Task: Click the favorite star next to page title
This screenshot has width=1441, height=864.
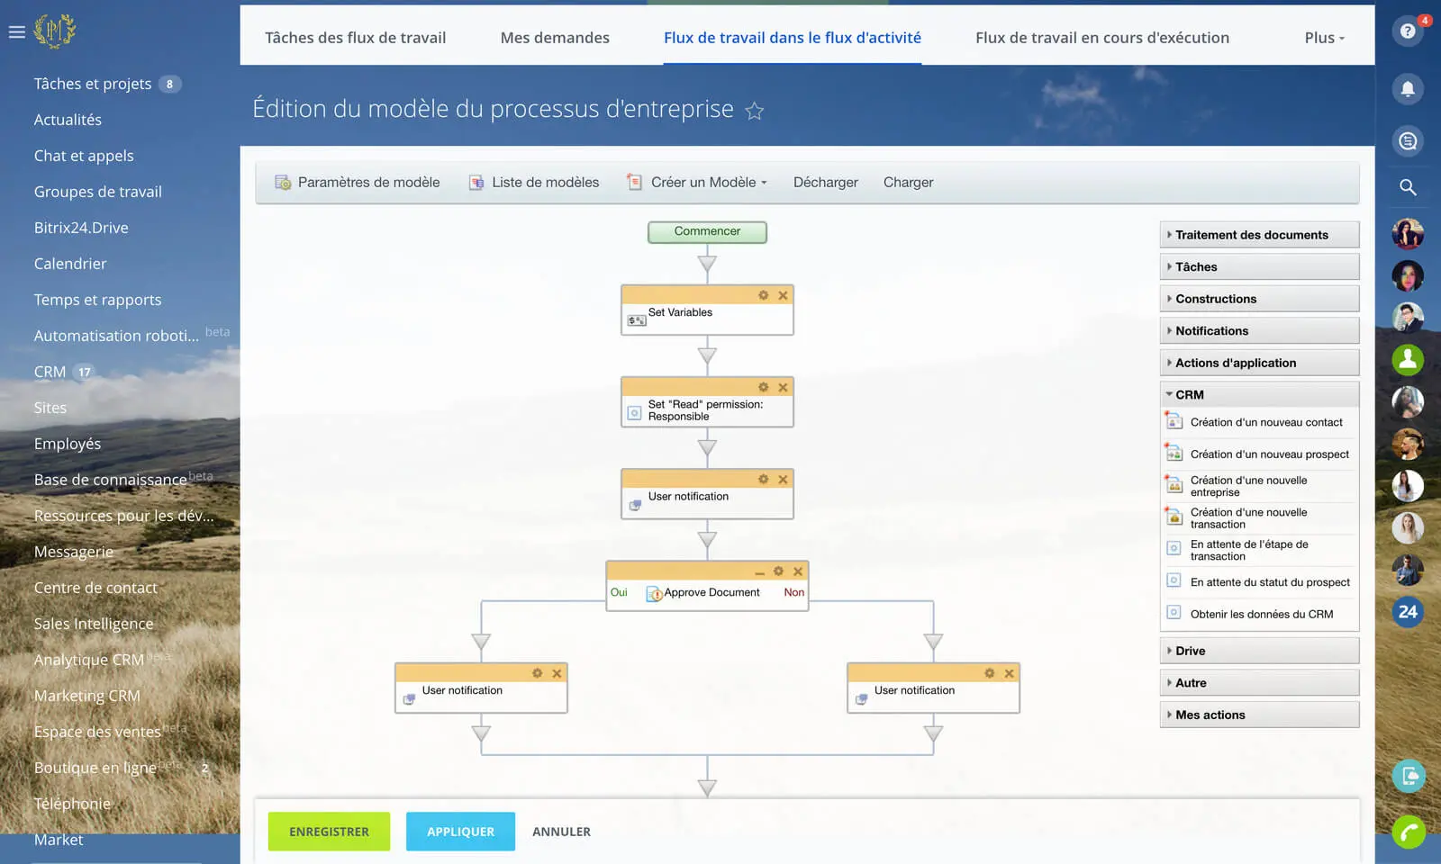Action: [755, 111]
